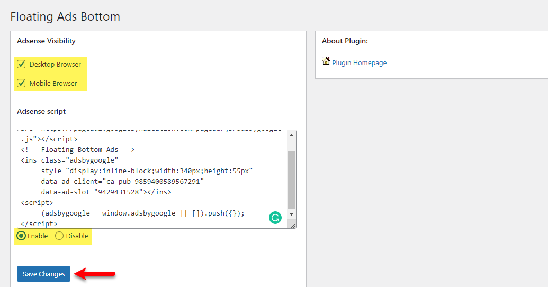This screenshot has height=287, width=548.
Task: Select the Disable radio button
Action: (x=59, y=236)
